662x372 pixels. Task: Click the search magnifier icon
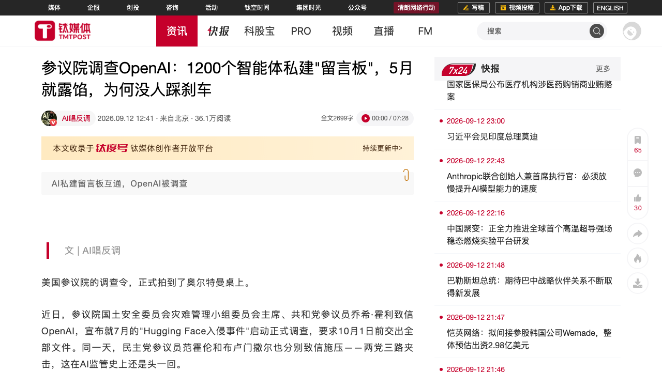pos(597,31)
